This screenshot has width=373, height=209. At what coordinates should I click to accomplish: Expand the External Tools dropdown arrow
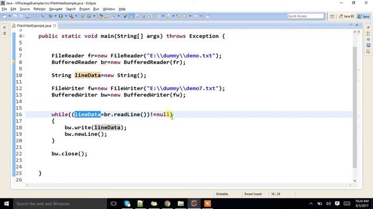coord(76,16)
